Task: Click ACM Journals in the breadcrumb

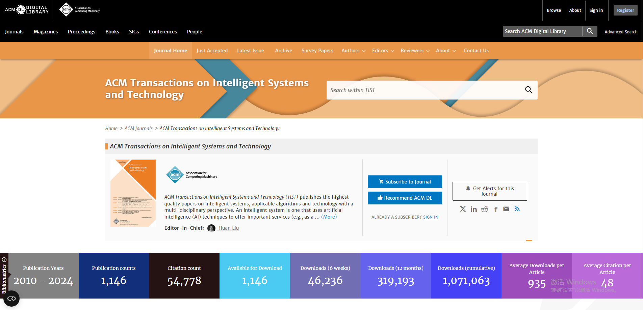Action: pyautogui.click(x=138, y=129)
